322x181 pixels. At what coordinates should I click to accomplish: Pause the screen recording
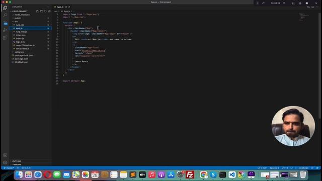[293, 4]
